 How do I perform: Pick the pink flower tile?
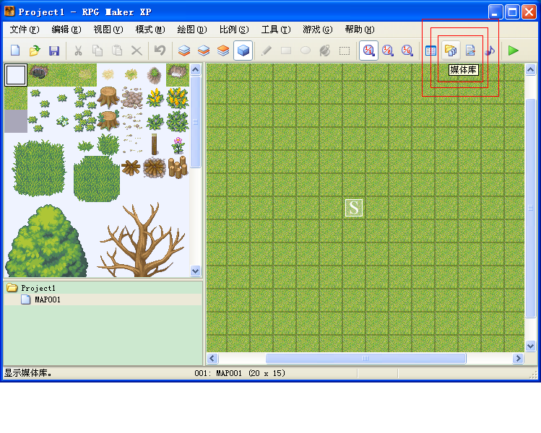pyautogui.click(x=178, y=145)
